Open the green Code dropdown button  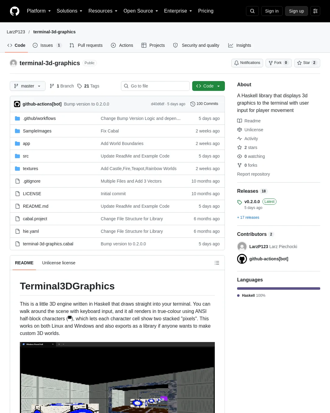(208, 86)
